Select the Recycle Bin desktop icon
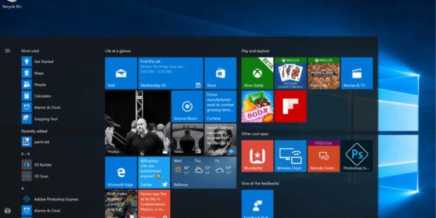This screenshot has height=218, width=436. (x=12, y=5)
